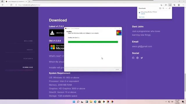Open the profile avatar icon
Screen dimensions: 186x104
pos(179,5)
